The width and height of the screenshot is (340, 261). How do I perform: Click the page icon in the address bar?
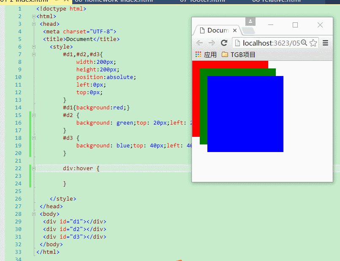point(237,43)
